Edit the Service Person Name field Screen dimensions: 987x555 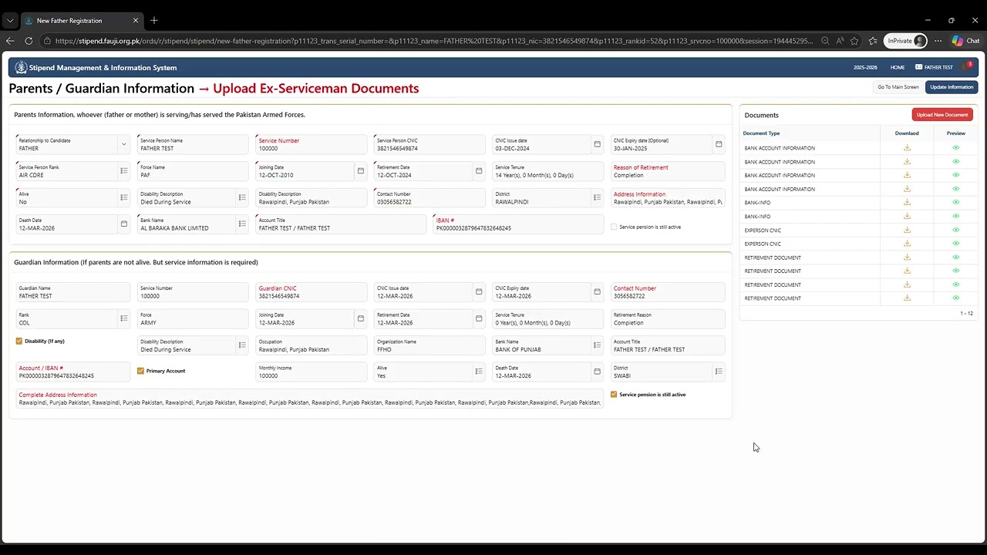coord(193,144)
